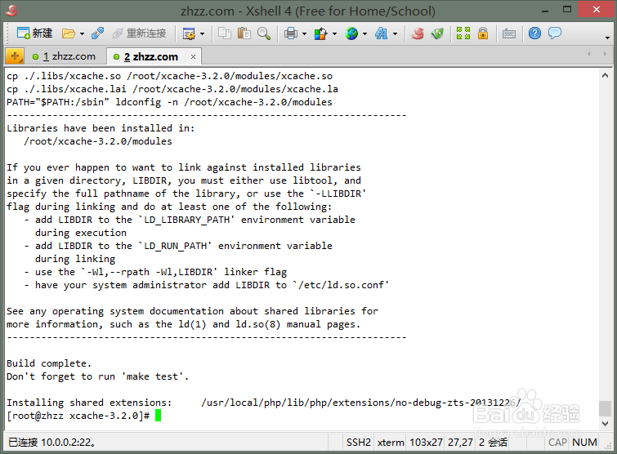
Task: Close the Xshell window
Action: coord(596,9)
